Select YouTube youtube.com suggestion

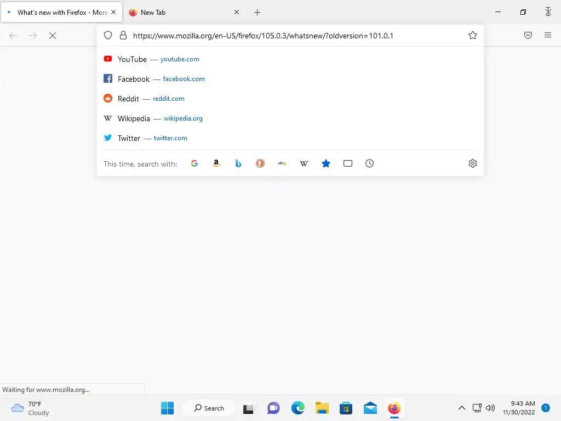pos(290,59)
